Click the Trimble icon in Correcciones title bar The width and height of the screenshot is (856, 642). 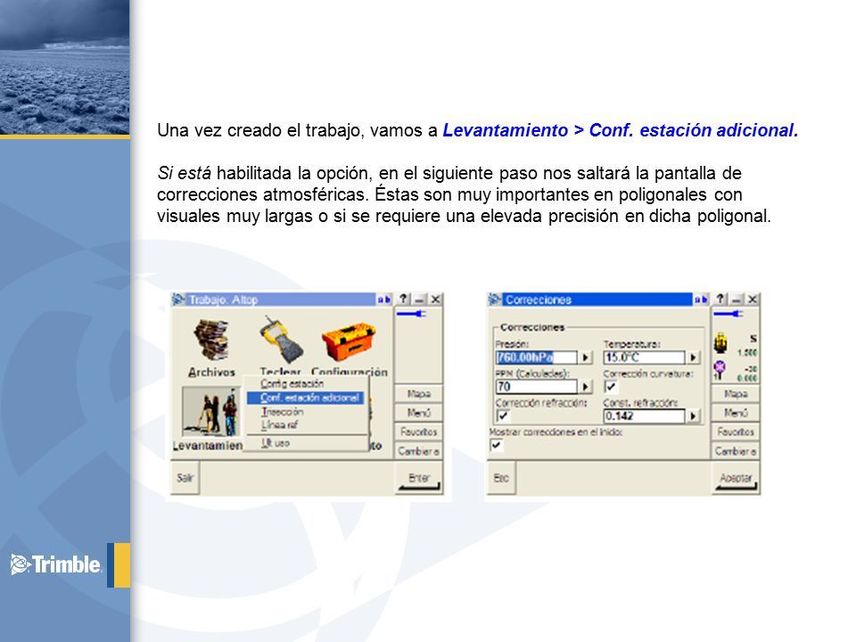click(495, 300)
